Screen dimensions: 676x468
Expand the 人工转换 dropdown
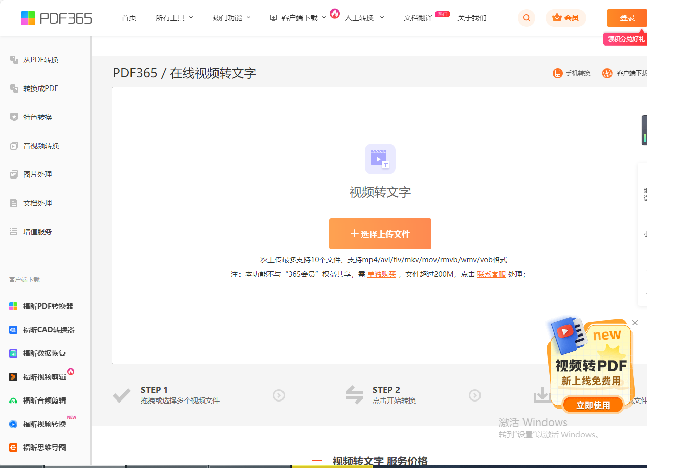[x=364, y=18]
